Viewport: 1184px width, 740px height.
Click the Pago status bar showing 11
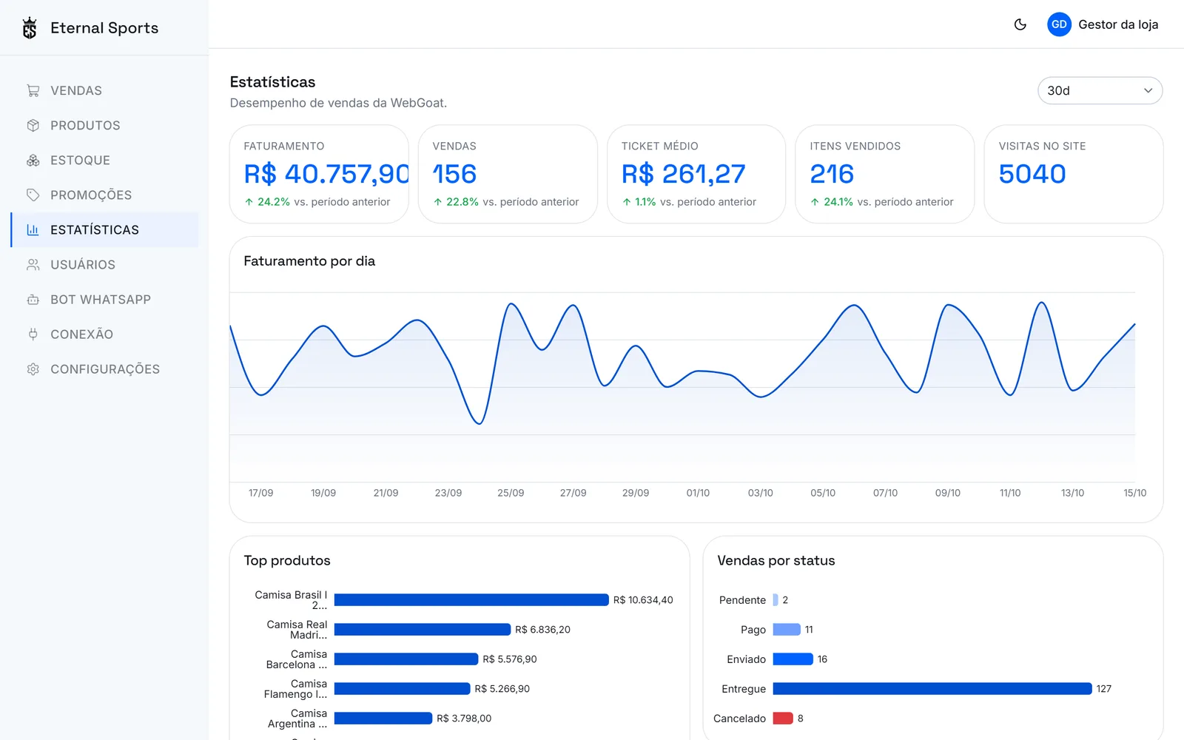click(787, 630)
